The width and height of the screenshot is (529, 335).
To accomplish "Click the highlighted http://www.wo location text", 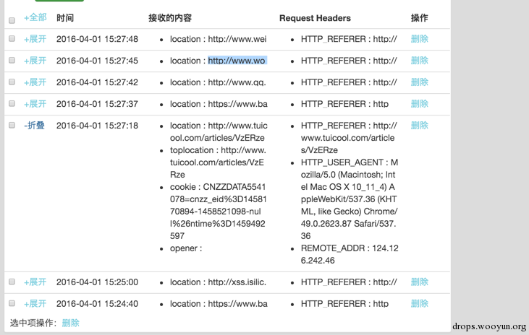I will [237, 61].
